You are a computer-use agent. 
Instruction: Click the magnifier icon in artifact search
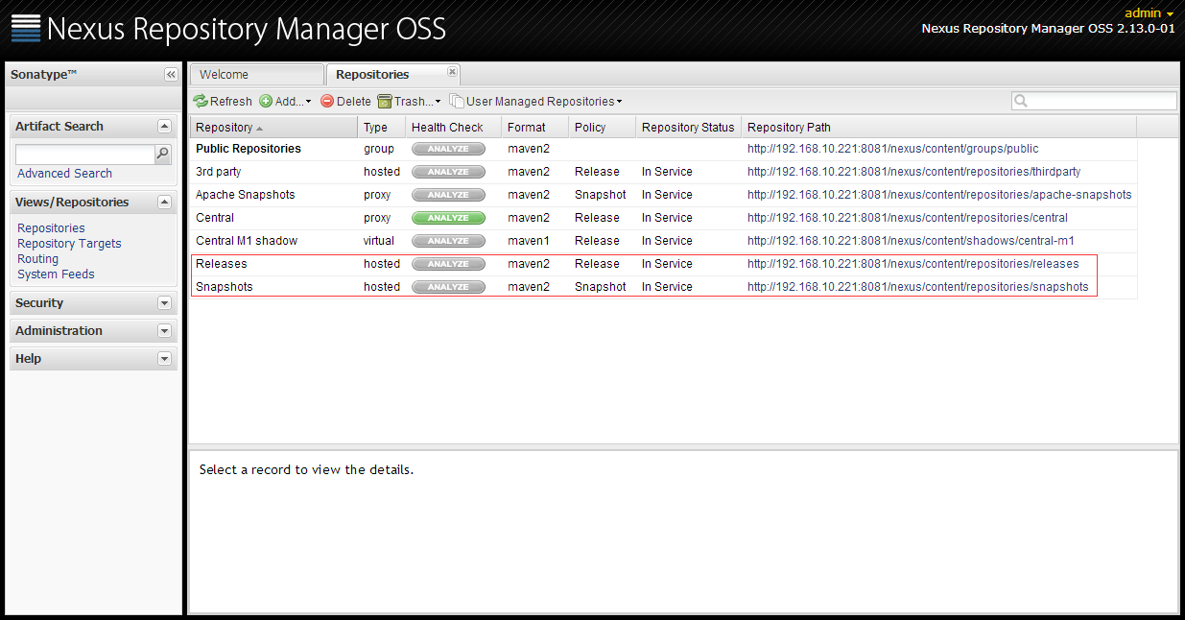(163, 154)
